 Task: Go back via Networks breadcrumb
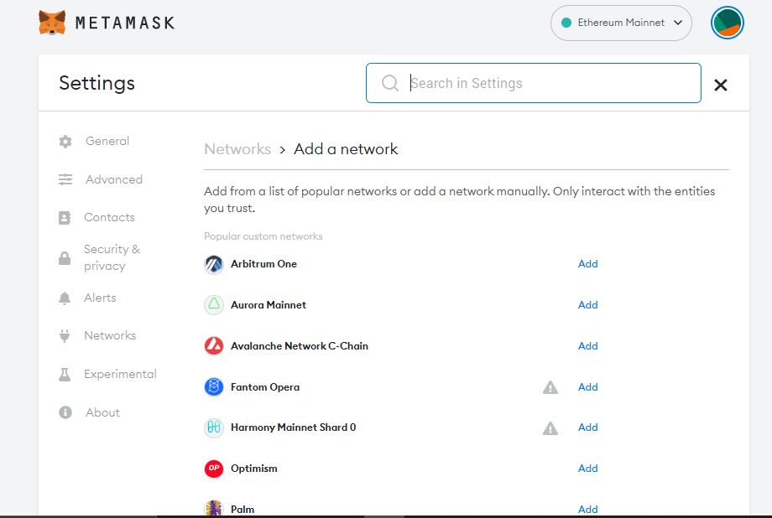[x=237, y=149]
